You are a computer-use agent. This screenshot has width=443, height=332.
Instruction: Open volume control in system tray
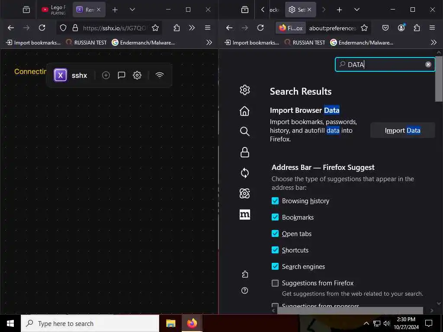[387, 323]
